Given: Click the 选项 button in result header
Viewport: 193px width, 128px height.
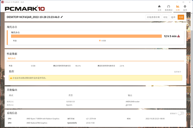Looking at the screenshot, I should [x=173, y=17].
